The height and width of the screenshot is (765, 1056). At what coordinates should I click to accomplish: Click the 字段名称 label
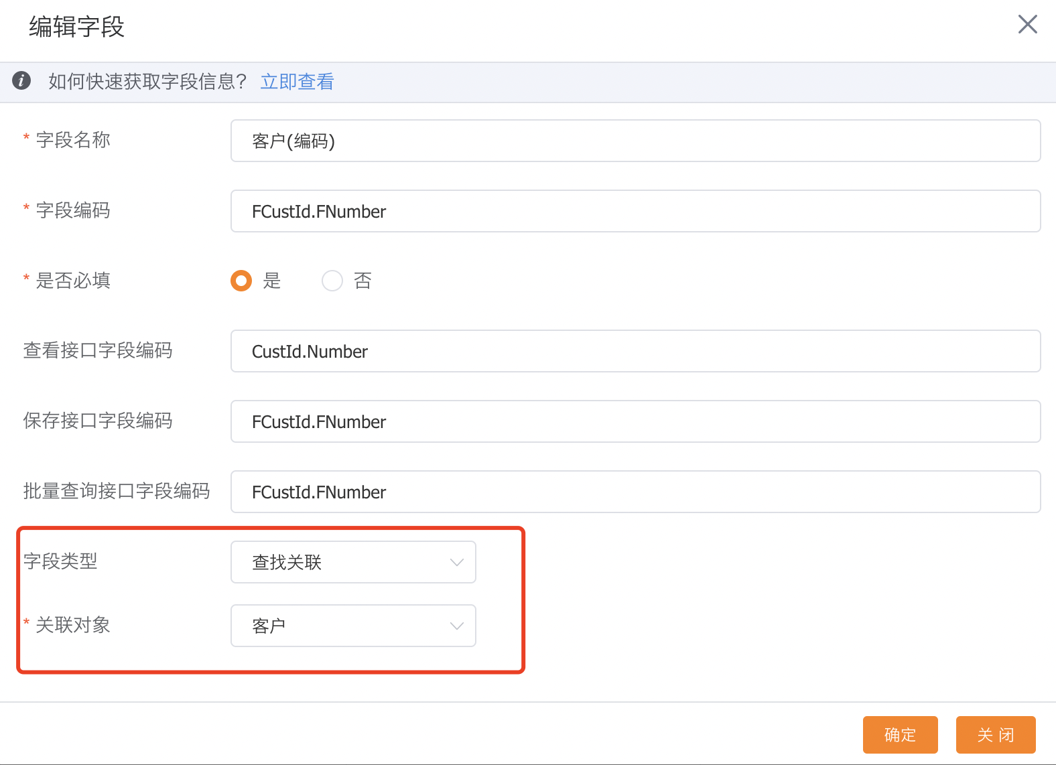pyautogui.click(x=73, y=140)
